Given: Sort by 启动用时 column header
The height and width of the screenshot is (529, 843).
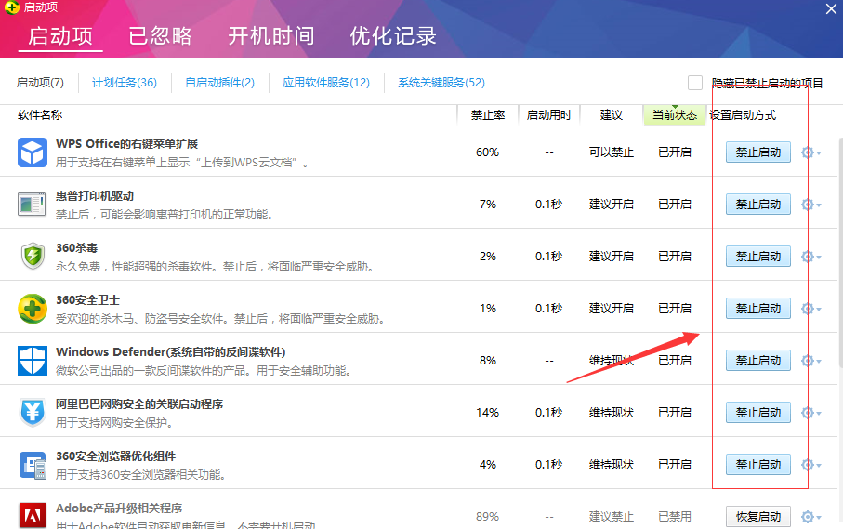Looking at the screenshot, I should (x=549, y=115).
